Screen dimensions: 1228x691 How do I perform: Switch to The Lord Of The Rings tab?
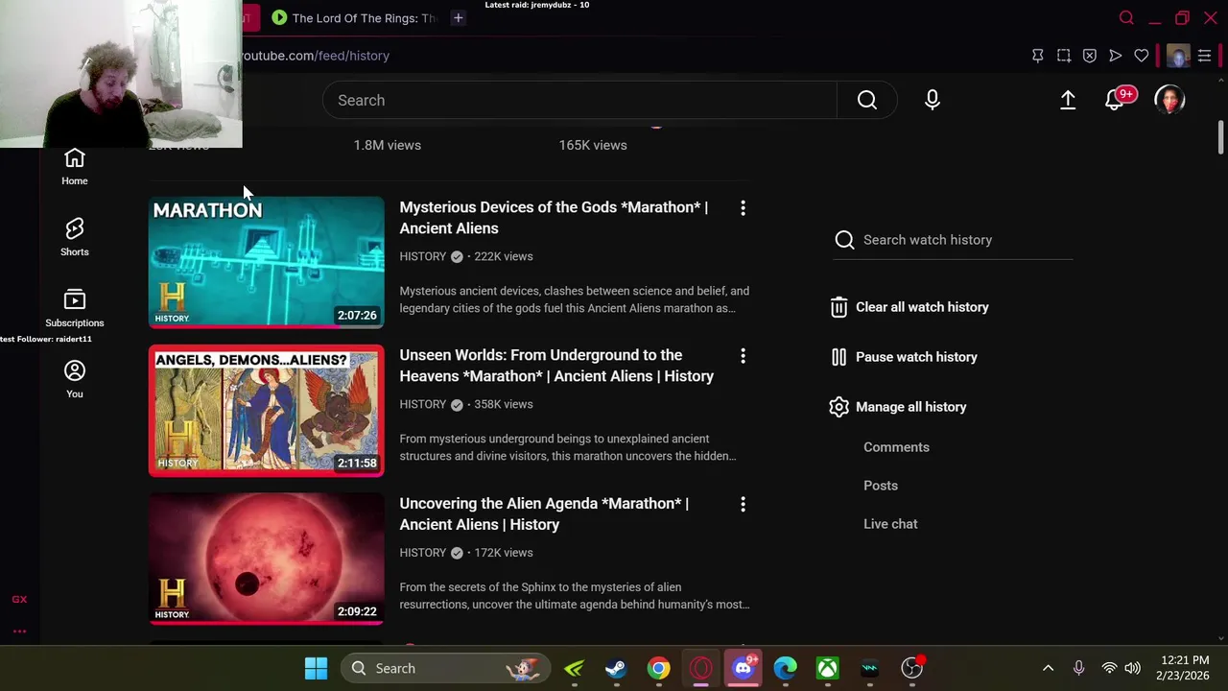(x=355, y=17)
